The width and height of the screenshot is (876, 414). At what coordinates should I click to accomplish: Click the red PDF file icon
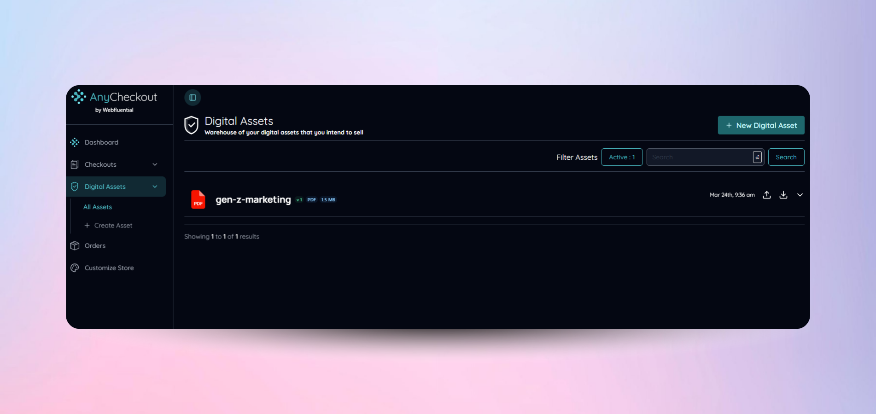pyautogui.click(x=198, y=199)
